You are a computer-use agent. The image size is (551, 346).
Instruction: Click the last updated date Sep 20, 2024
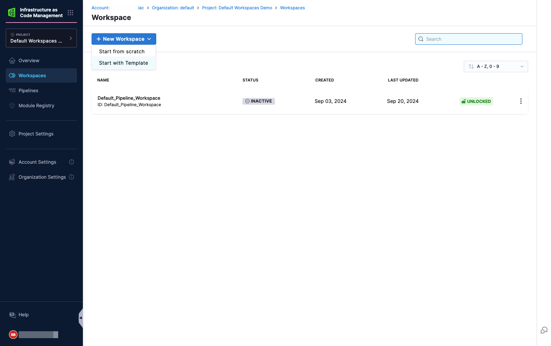click(x=403, y=101)
